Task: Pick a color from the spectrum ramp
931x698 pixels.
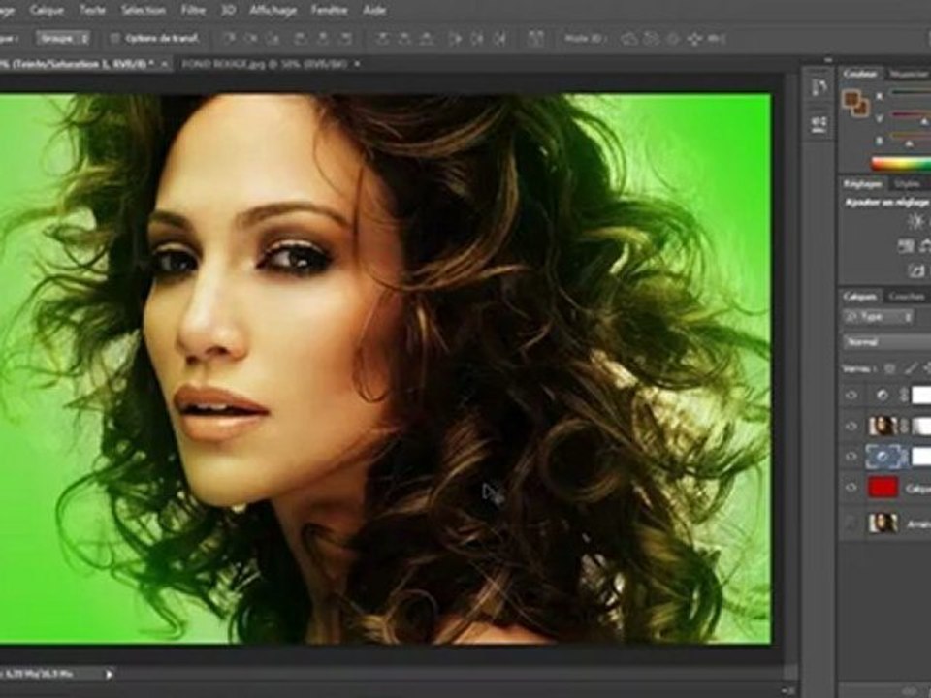Action: click(901, 164)
